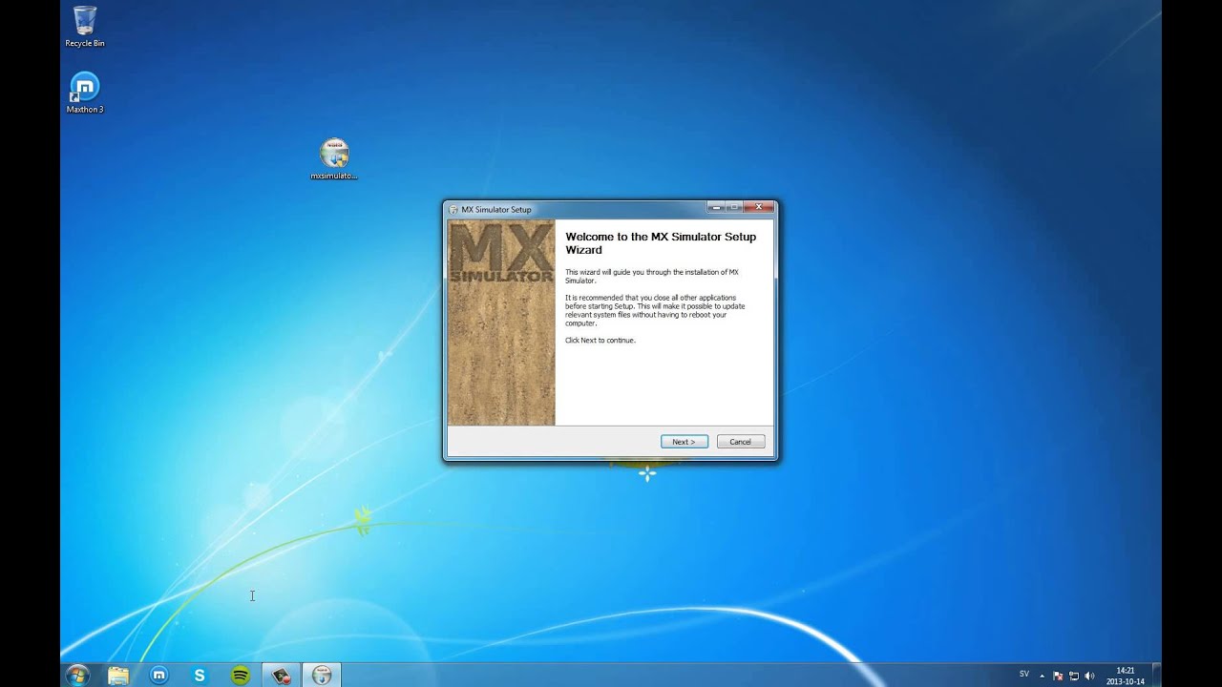
Task: Open Windows Explorer from the taskbar
Action: pos(118,676)
